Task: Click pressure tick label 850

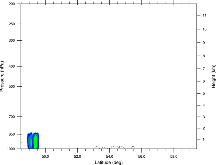Action: click(12, 134)
